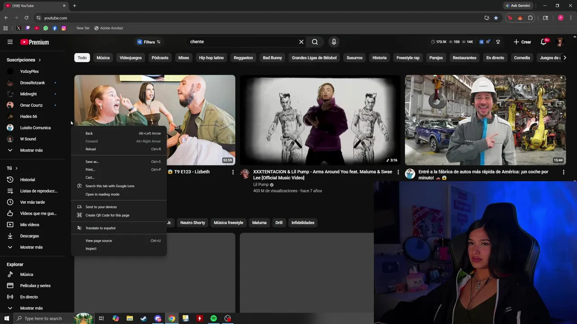Open the Instagram bookmark icon
577x324 pixels.
(64, 28)
